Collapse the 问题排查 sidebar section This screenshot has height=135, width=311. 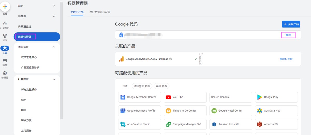click(x=54, y=47)
